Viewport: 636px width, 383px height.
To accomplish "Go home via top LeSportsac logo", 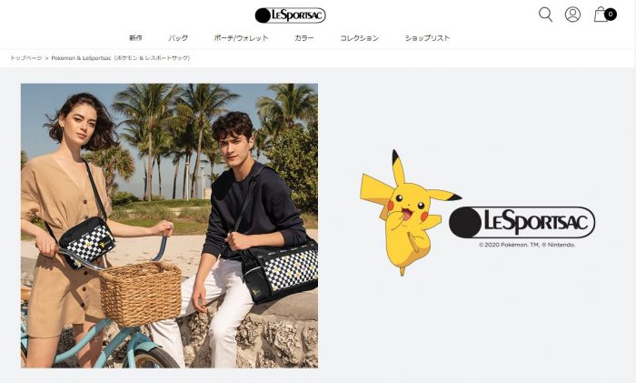I will coord(290,15).
